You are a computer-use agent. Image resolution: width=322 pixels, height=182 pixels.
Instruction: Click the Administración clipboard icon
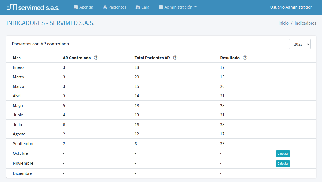[161, 7]
